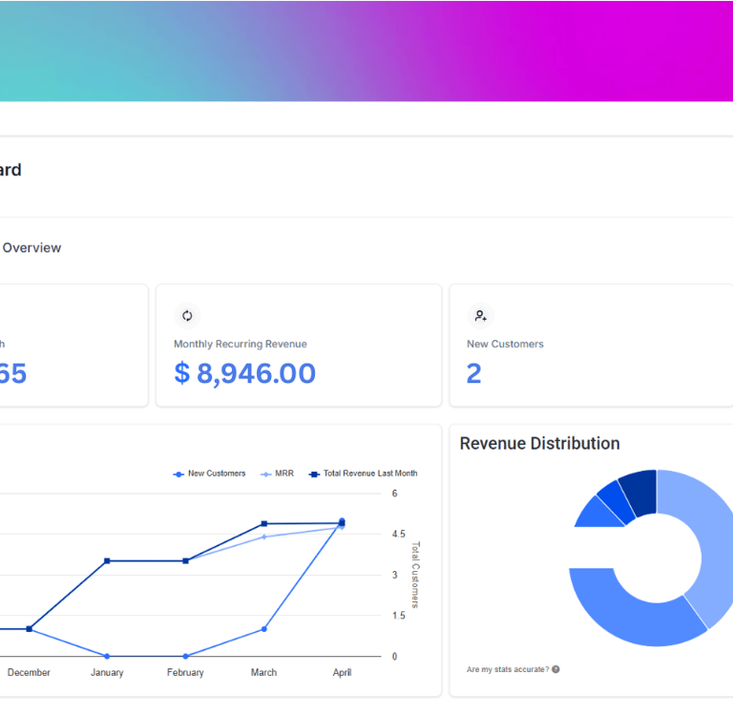Click the January x-axis label
The width and height of the screenshot is (733, 716).
(107, 672)
